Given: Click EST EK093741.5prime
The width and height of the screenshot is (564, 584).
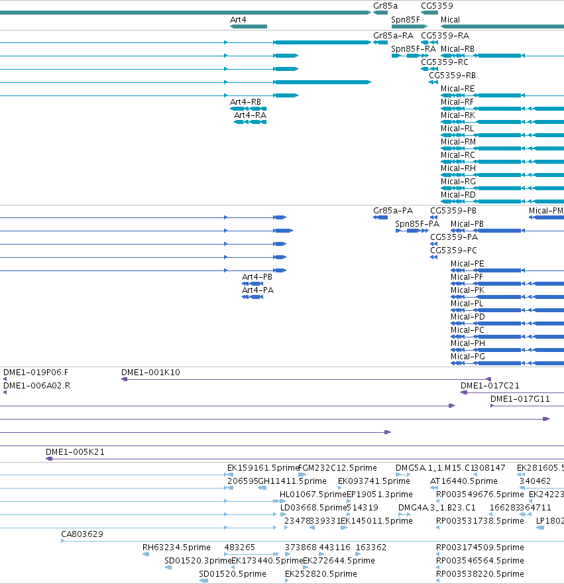Looking at the screenshot, I should (x=374, y=481).
